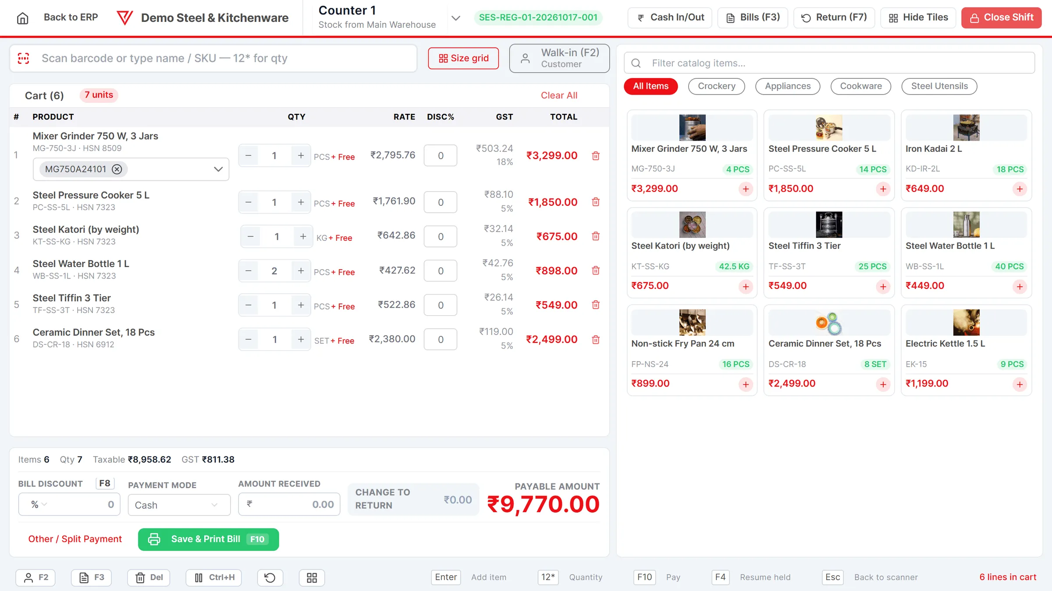Image resolution: width=1052 pixels, height=591 pixels.
Task: Open Other / Split Payment link
Action: tap(75, 539)
